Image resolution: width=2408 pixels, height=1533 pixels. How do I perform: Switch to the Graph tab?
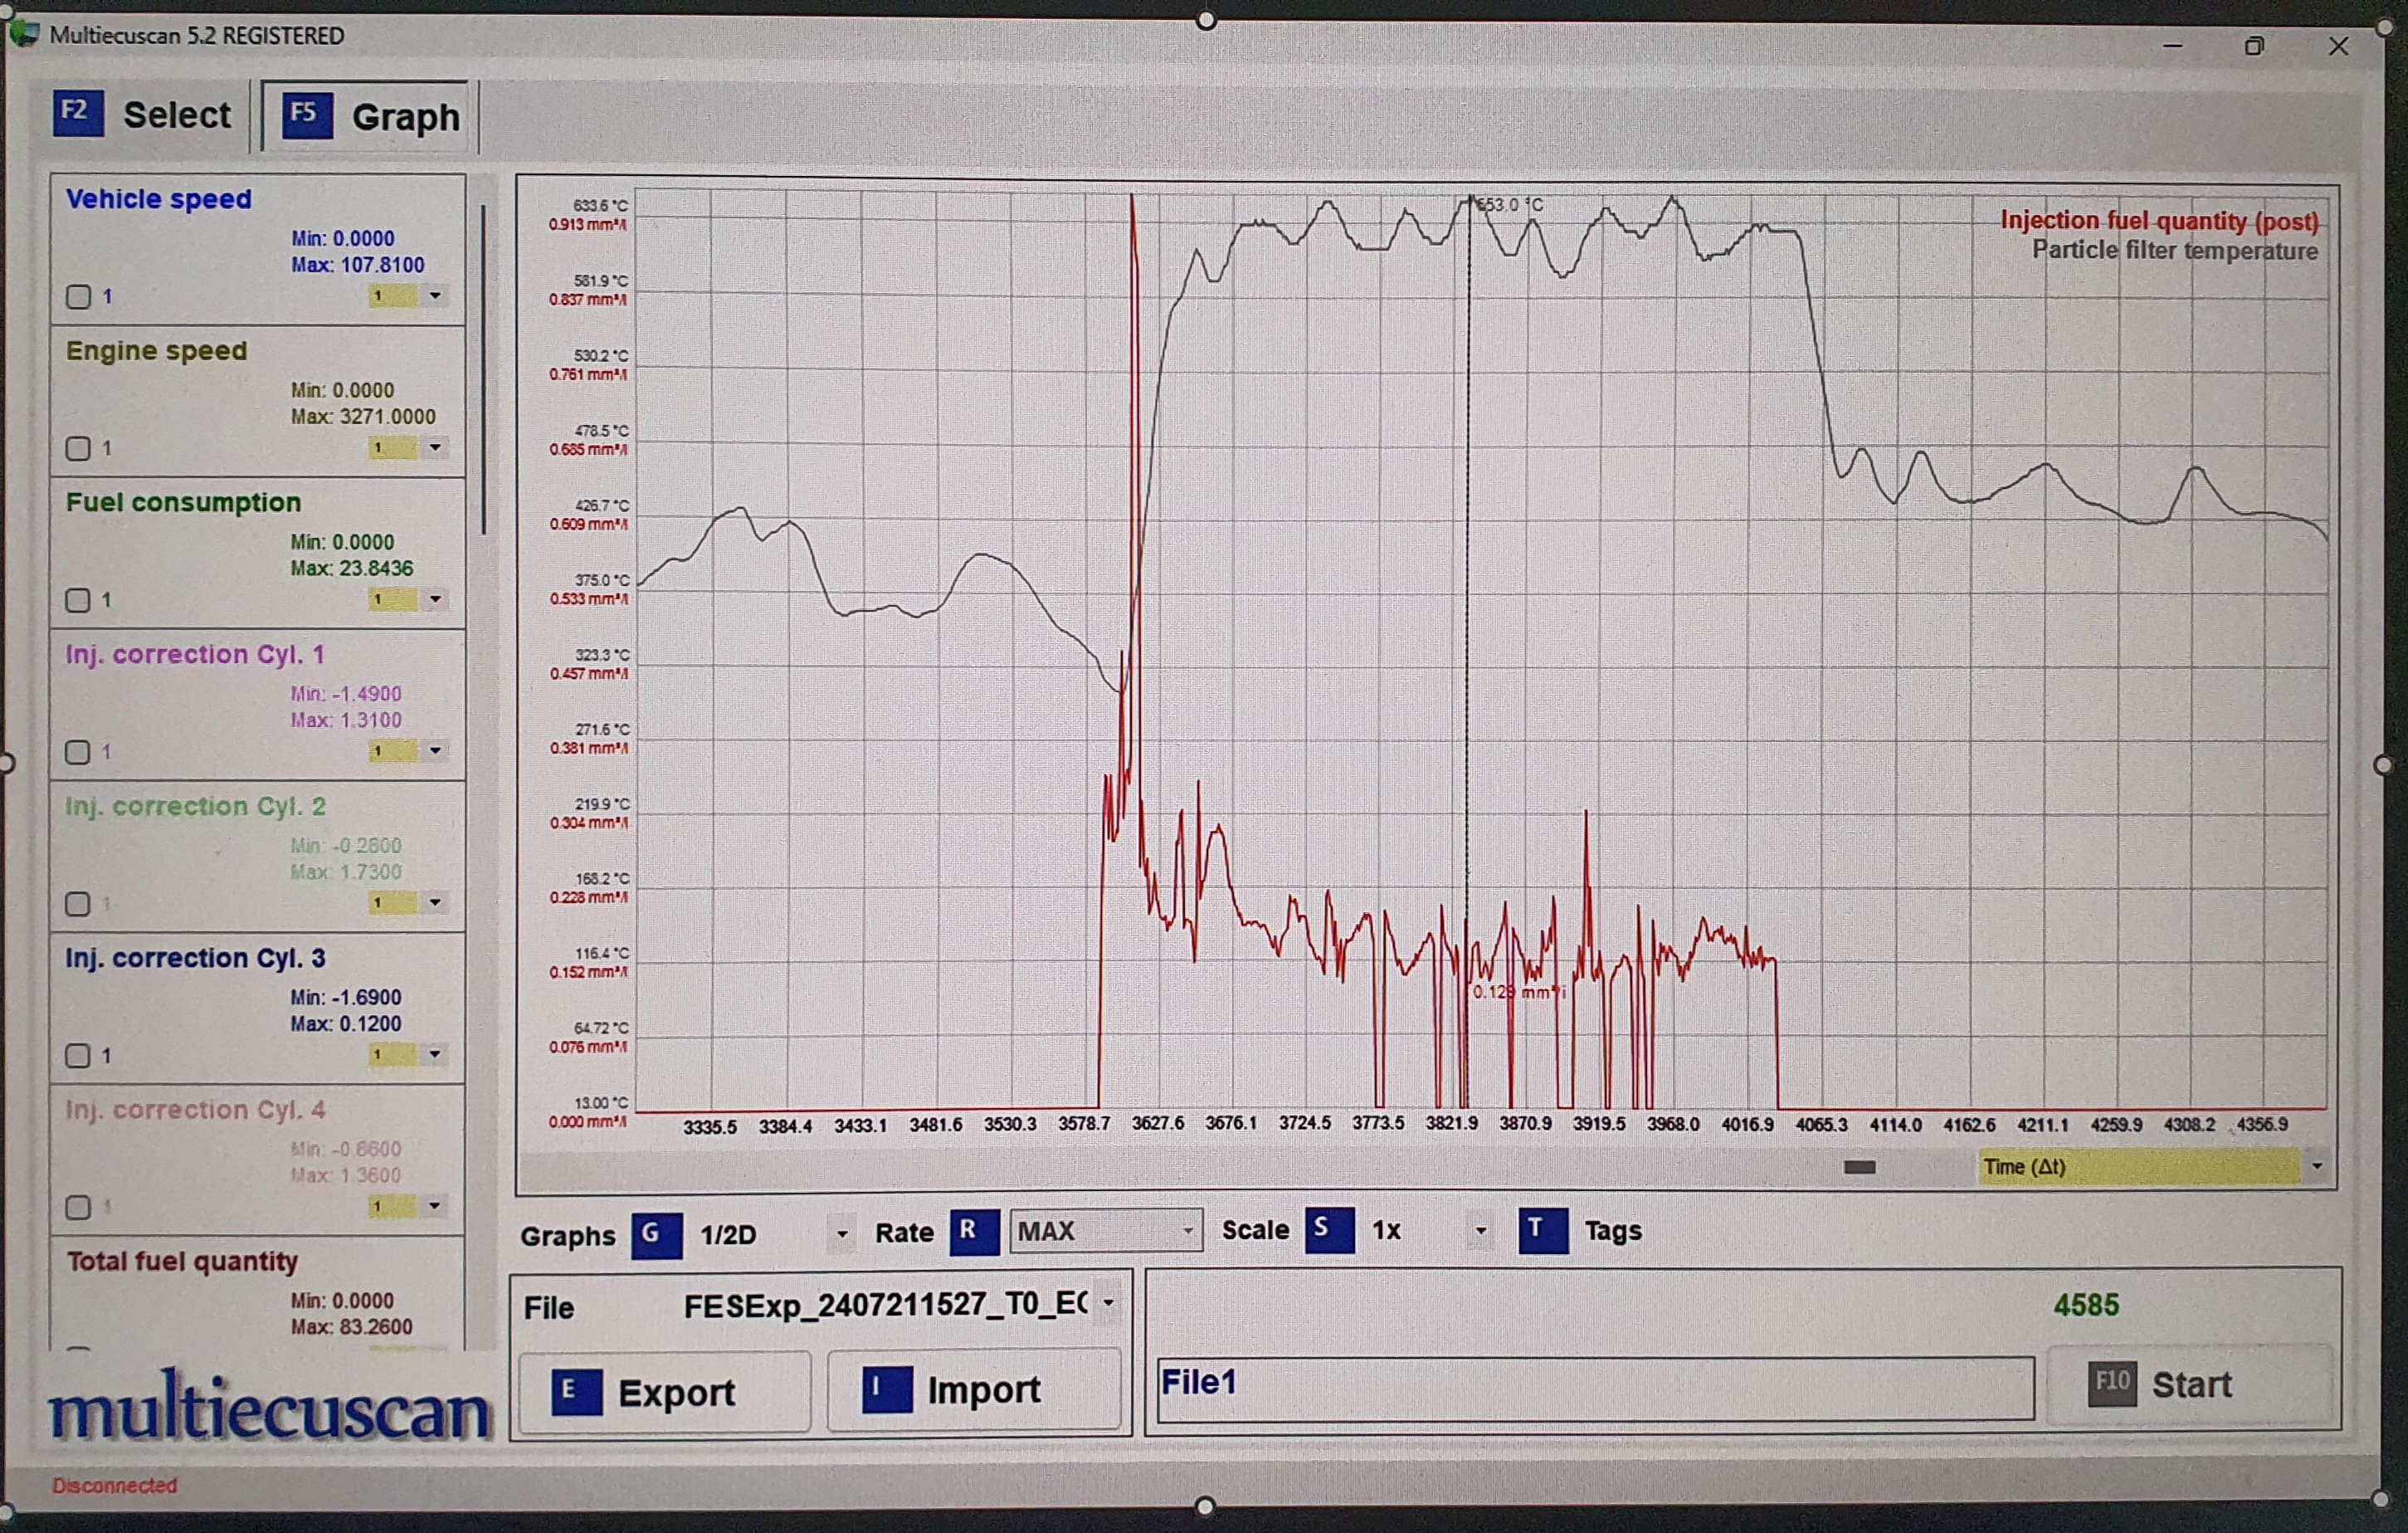[370, 117]
